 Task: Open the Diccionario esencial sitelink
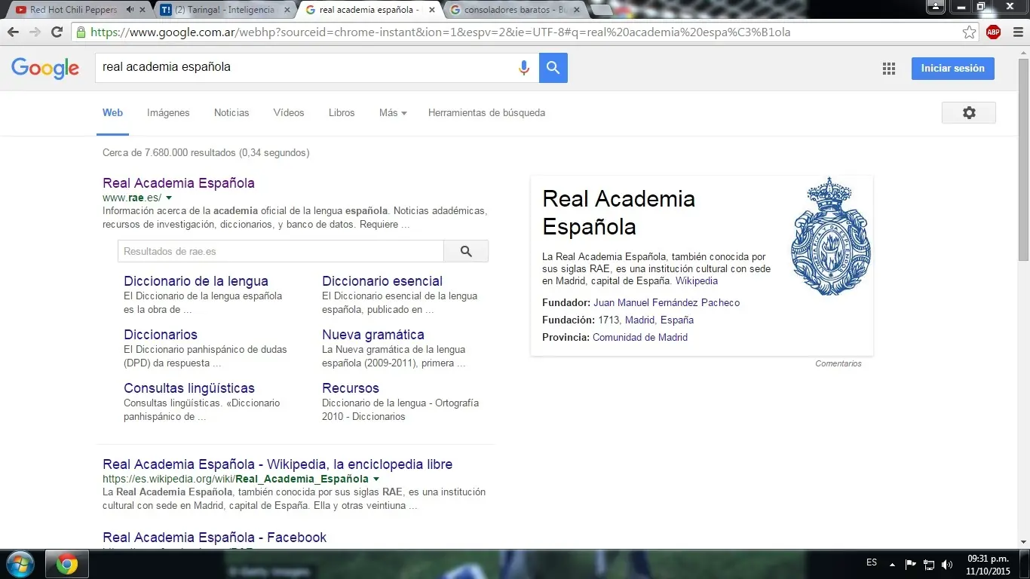[382, 281]
